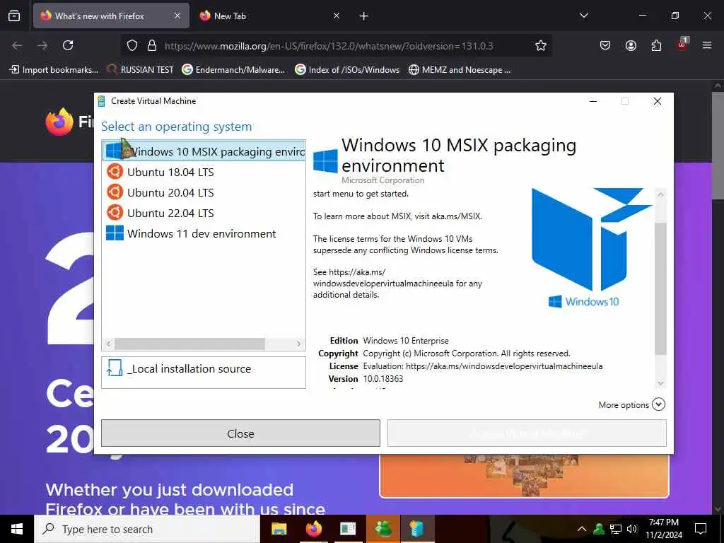Open Save to Pocket icon
Screen dimensions: 724x543
[605, 45]
